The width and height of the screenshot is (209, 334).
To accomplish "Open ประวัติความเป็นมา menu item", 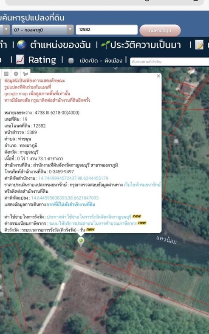I will (146, 45).
